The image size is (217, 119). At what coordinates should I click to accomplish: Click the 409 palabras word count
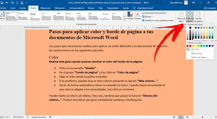(18, 117)
